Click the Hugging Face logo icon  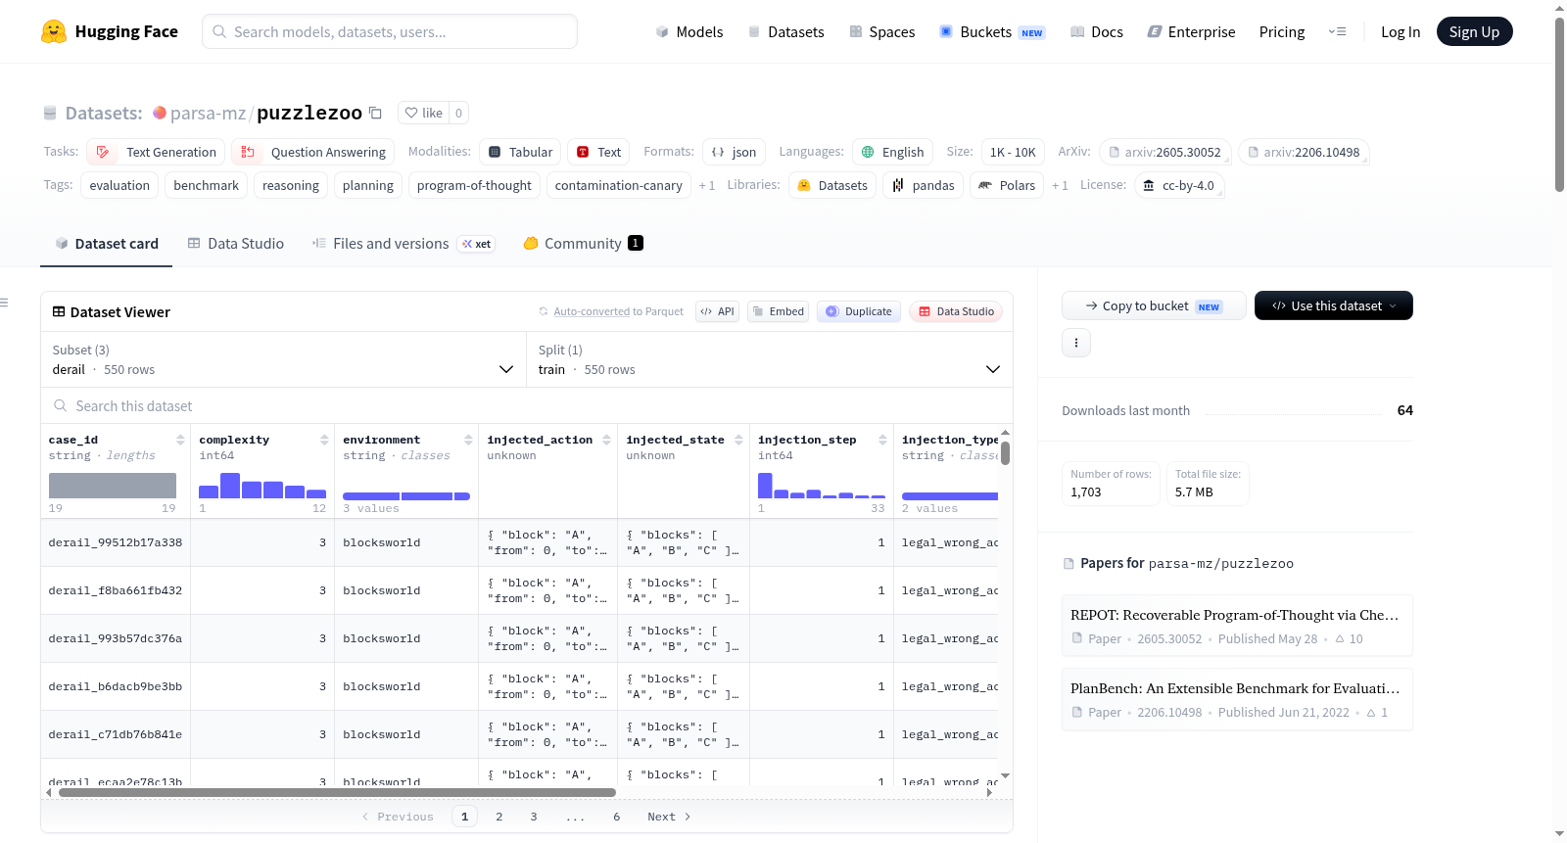(54, 31)
